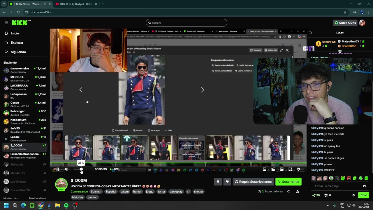Image resolution: width=373 pixels, height=210 pixels.
Task: Click Regala Suscripciones button
Action: coord(253,182)
